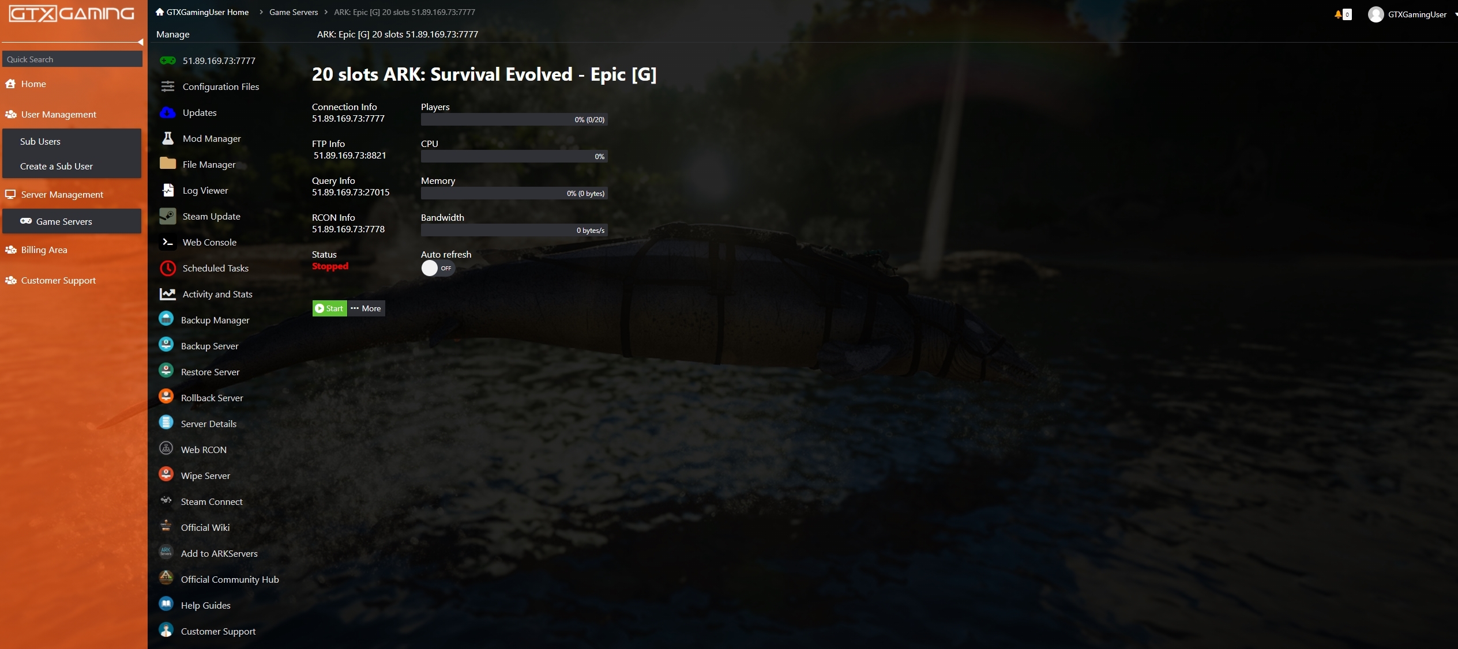Click the Rollback Server icon
Image resolution: width=1458 pixels, height=649 pixels.
[167, 397]
